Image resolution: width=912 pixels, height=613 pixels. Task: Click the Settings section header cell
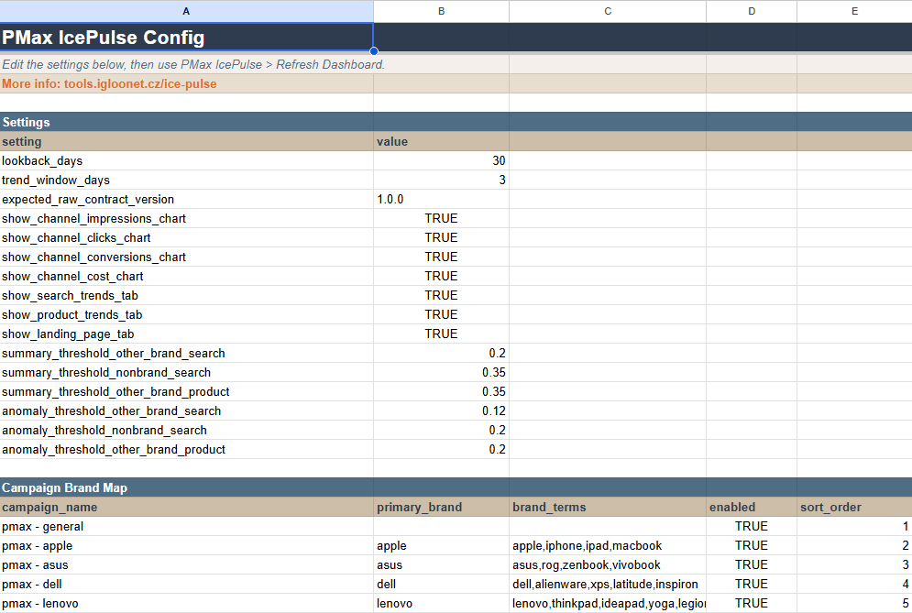(92, 122)
